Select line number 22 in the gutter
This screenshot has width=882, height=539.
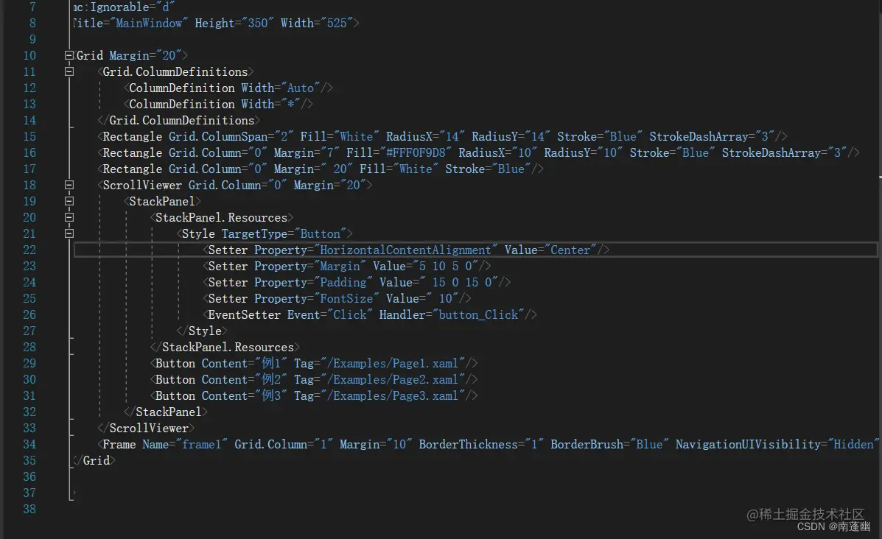coord(29,250)
